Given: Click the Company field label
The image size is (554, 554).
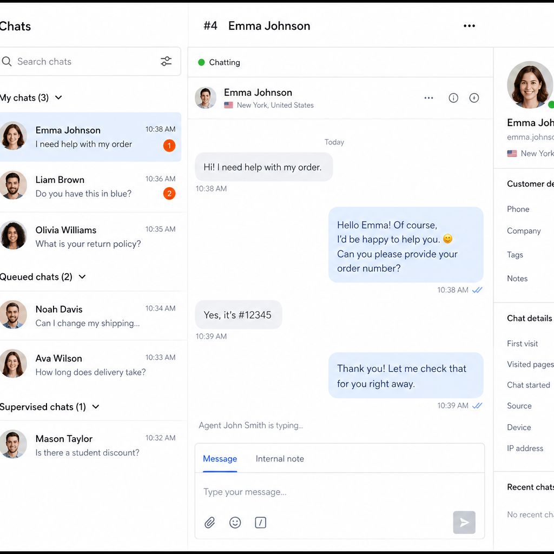Looking at the screenshot, I should tap(524, 231).
